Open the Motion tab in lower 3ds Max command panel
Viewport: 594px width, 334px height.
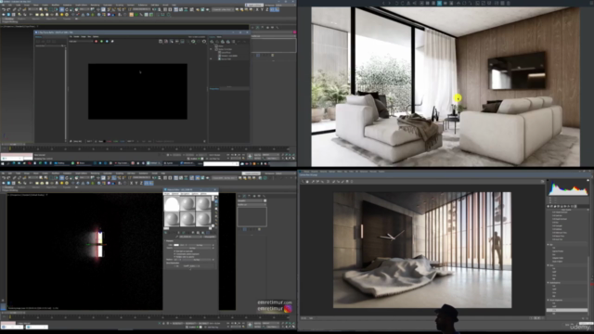point(254,196)
